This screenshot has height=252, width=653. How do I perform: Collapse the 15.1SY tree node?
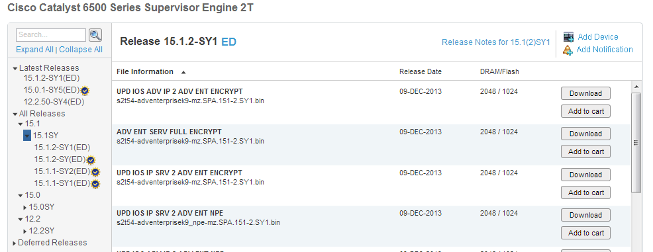(27, 136)
